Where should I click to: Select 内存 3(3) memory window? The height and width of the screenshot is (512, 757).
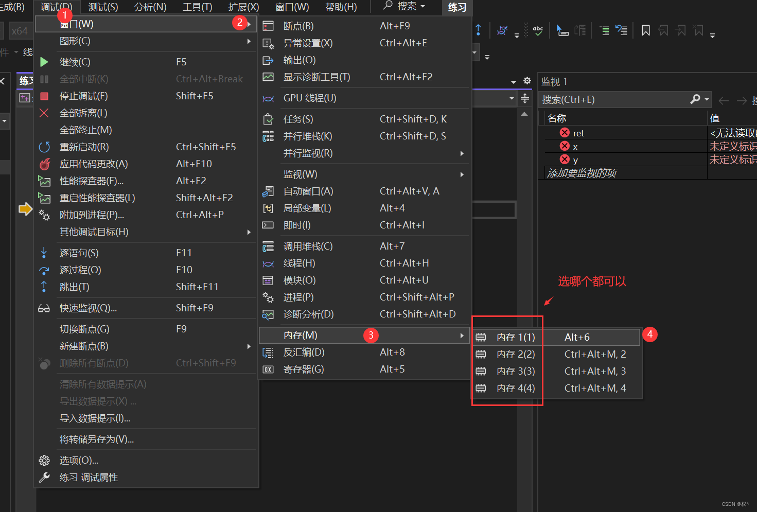pos(556,371)
